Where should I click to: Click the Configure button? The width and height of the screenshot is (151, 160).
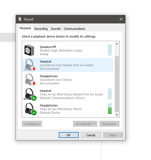(x=32, y=124)
